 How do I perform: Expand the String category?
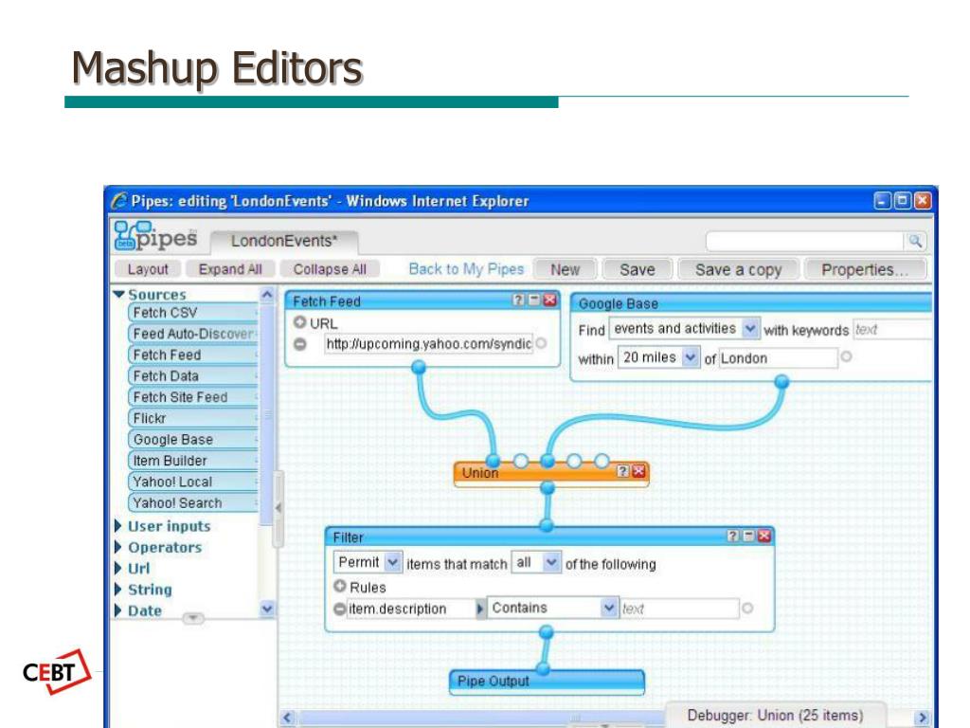point(118,590)
